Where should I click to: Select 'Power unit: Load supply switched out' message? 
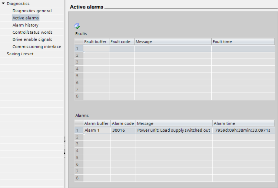pyautogui.click(x=174, y=131)
